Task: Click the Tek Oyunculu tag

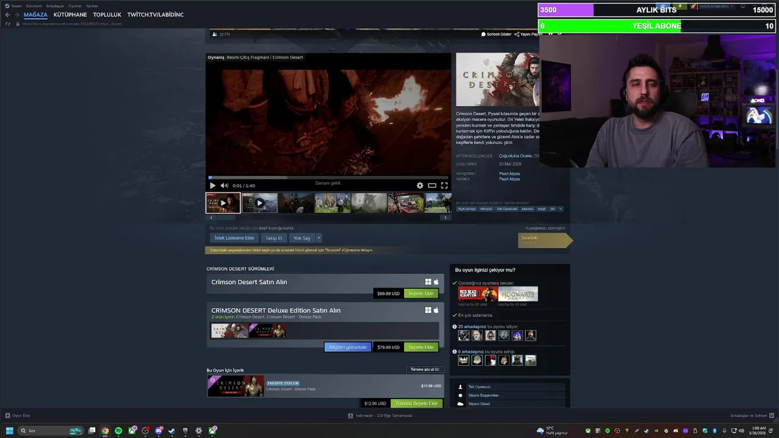Action: [506, 209]
